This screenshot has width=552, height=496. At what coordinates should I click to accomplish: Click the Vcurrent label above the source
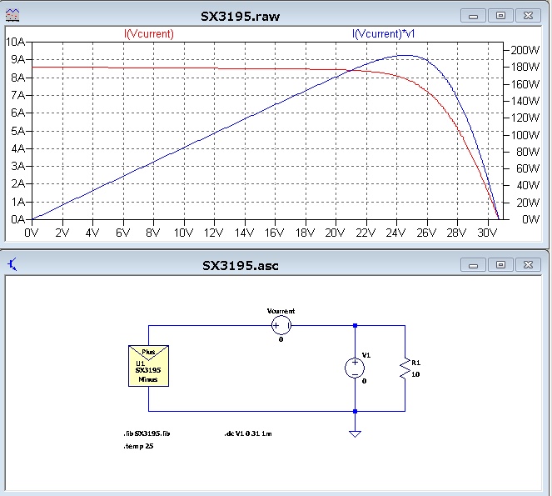(x=281, y=311)
